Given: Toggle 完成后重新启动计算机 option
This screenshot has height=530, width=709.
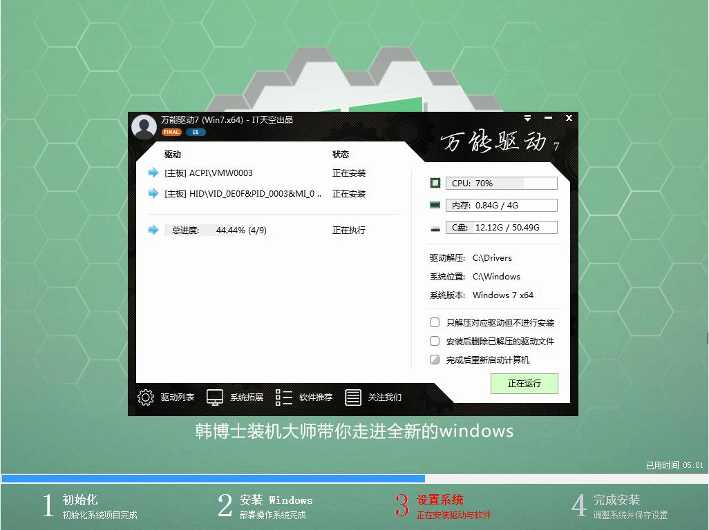Looking at the screenshot, I should tap(435, 357).
